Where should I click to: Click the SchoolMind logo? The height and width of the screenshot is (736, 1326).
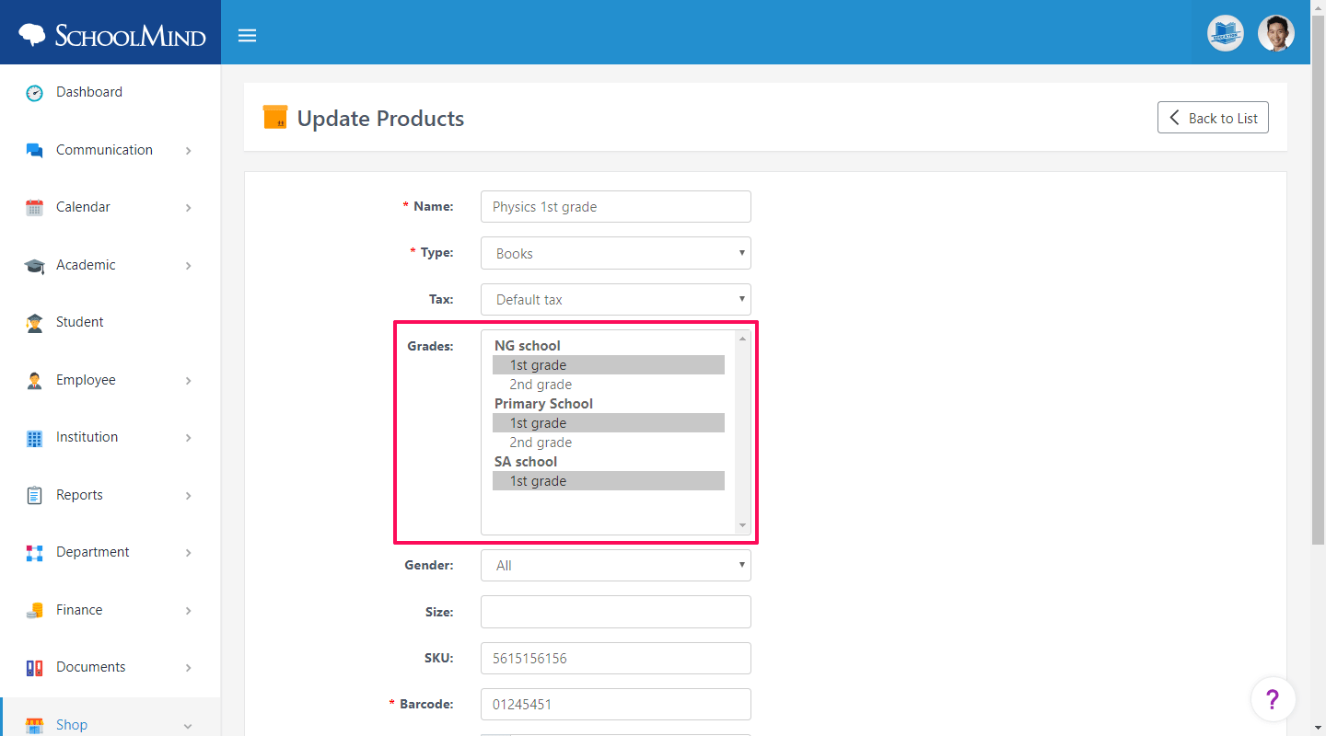(x=111, y=35)
